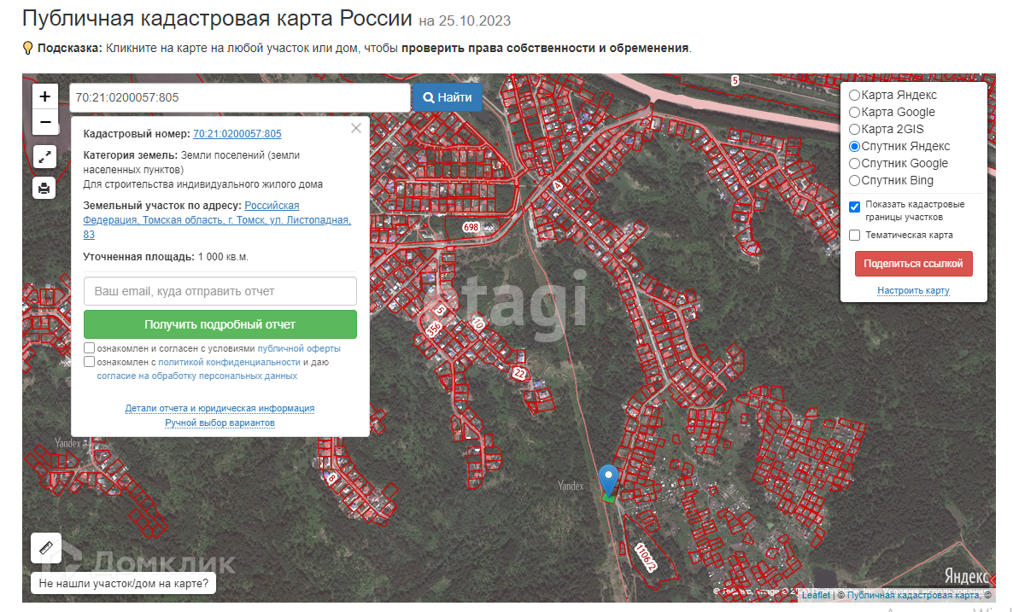The width and height of the screenshot is (1013, 612).
Task: Focus the Ваш email input field
Action: [x=220, y=291]
